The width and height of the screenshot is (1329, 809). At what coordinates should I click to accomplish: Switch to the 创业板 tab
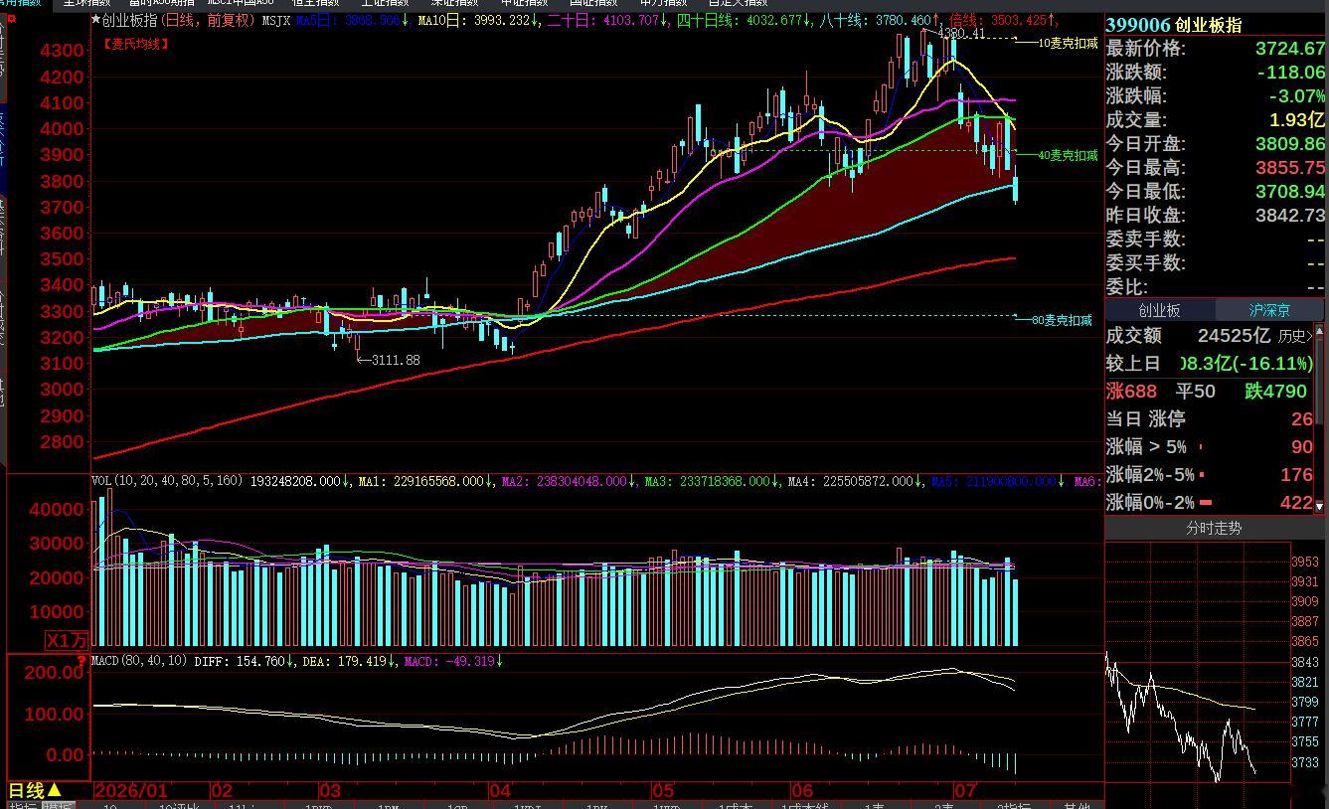coord(1160,311)
